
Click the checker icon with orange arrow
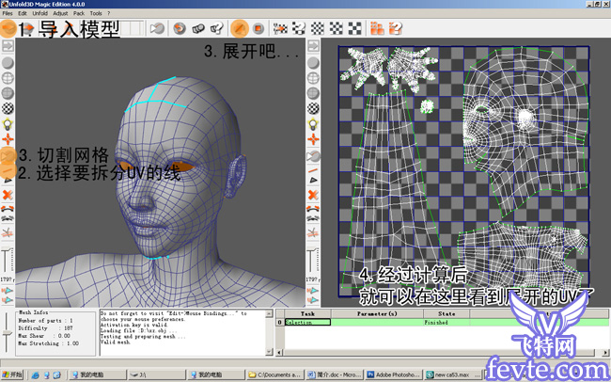pos(280,28)
